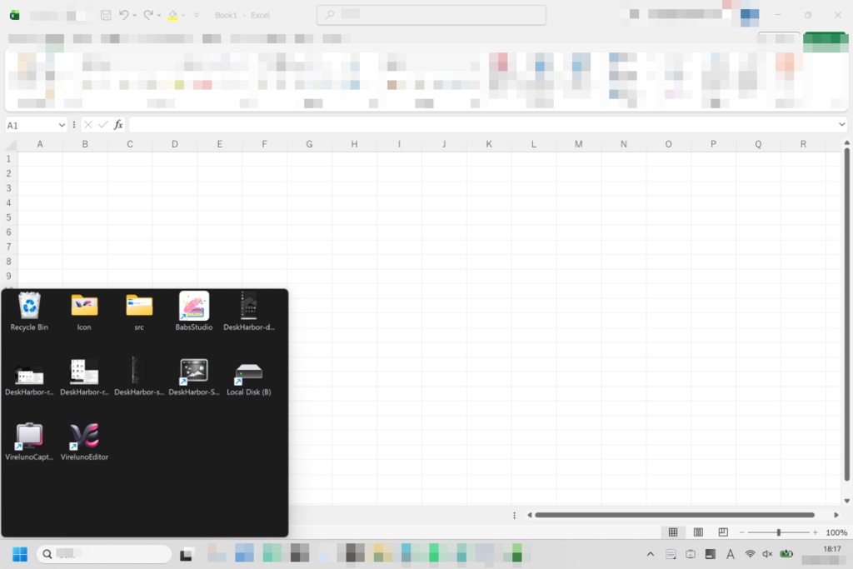853x569 pixels.
Task: Select column header D
Action: click(175, 144)
